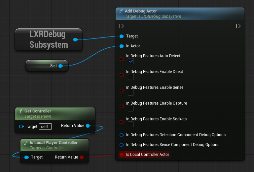Select the Self reference node

coord(47,66)
